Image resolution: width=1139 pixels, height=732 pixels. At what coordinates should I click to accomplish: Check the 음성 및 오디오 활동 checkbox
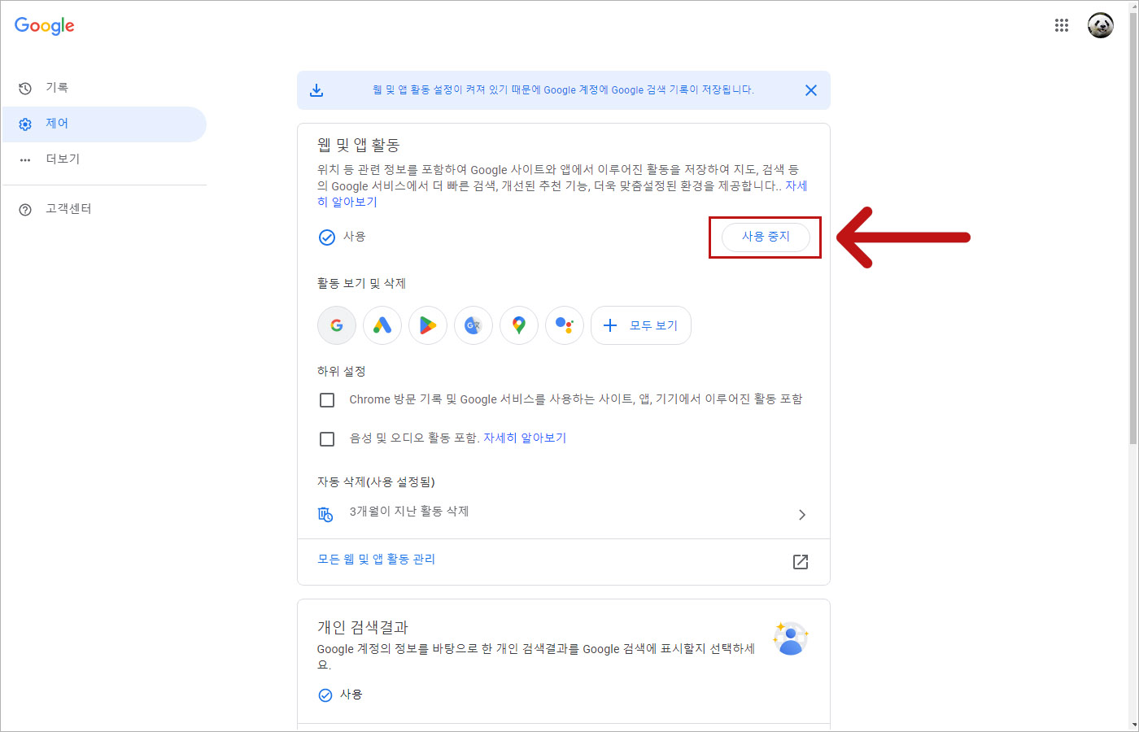pos(327,439)
